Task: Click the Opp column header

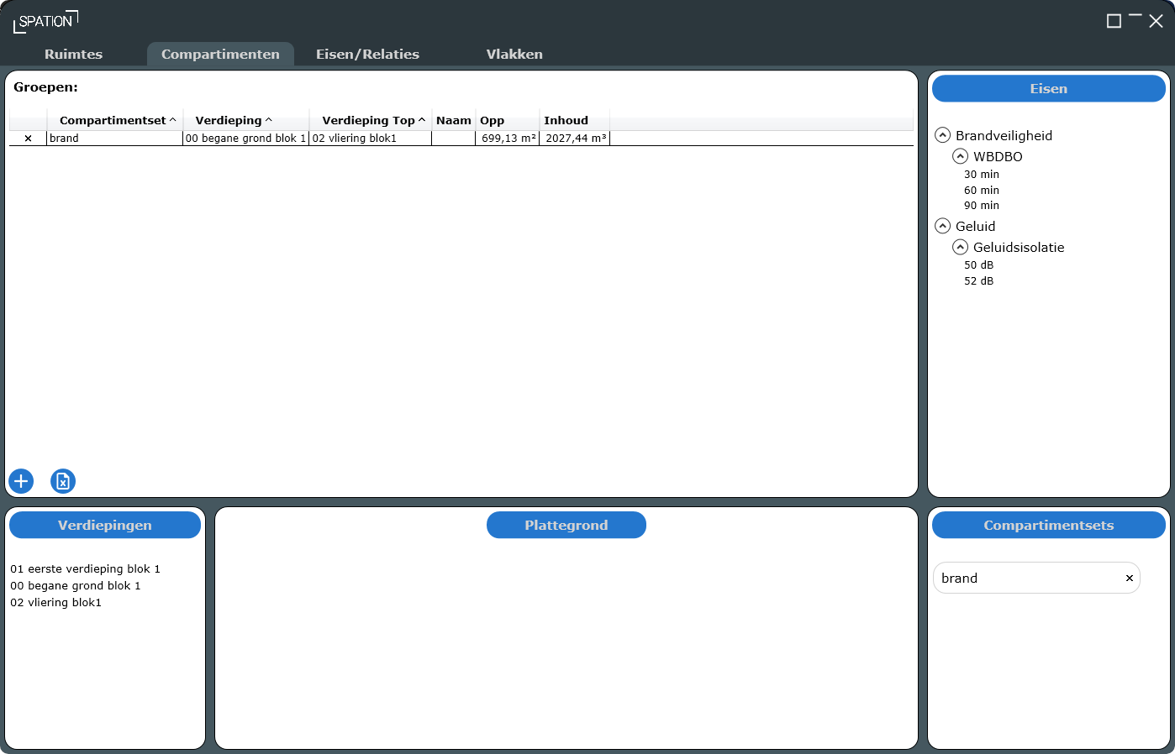Action: click(x=508, y=120)
